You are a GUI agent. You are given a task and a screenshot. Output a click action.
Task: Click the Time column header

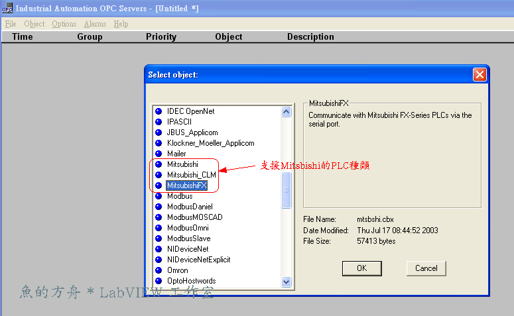pos(23,36)
